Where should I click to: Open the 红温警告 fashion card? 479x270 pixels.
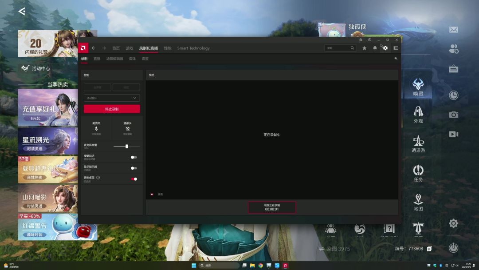click(x=57, y=226)
